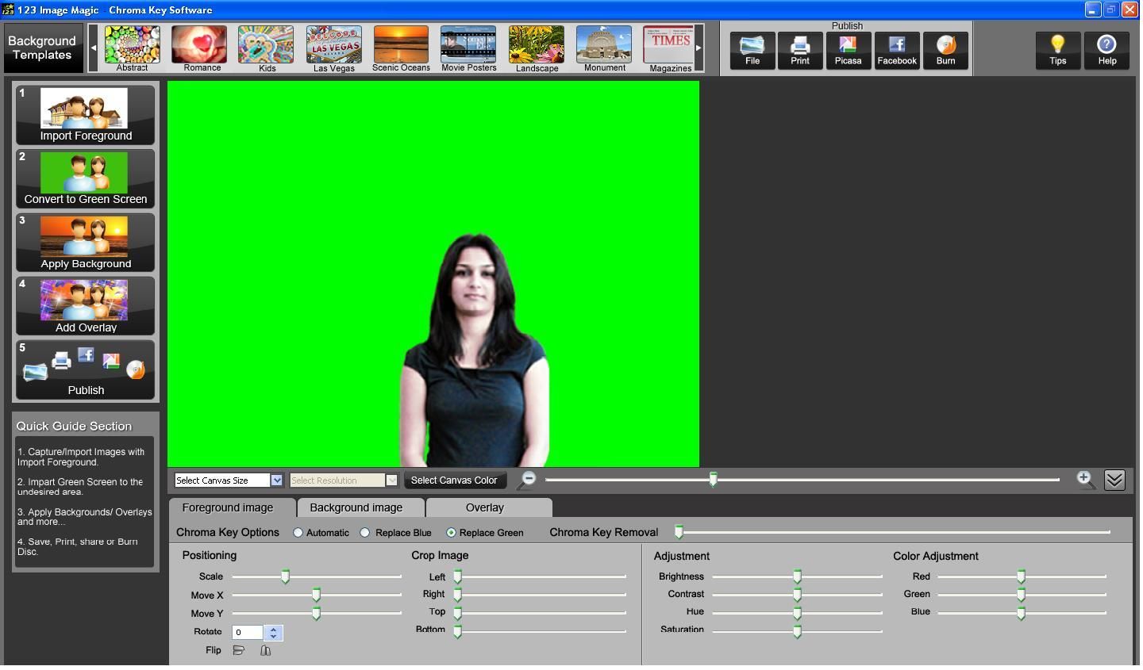Image resolution: width=1143 pixels, height=670 pixels.
Task: Flip image horizontally using flip icon
Action: click(x=239, y=650)
